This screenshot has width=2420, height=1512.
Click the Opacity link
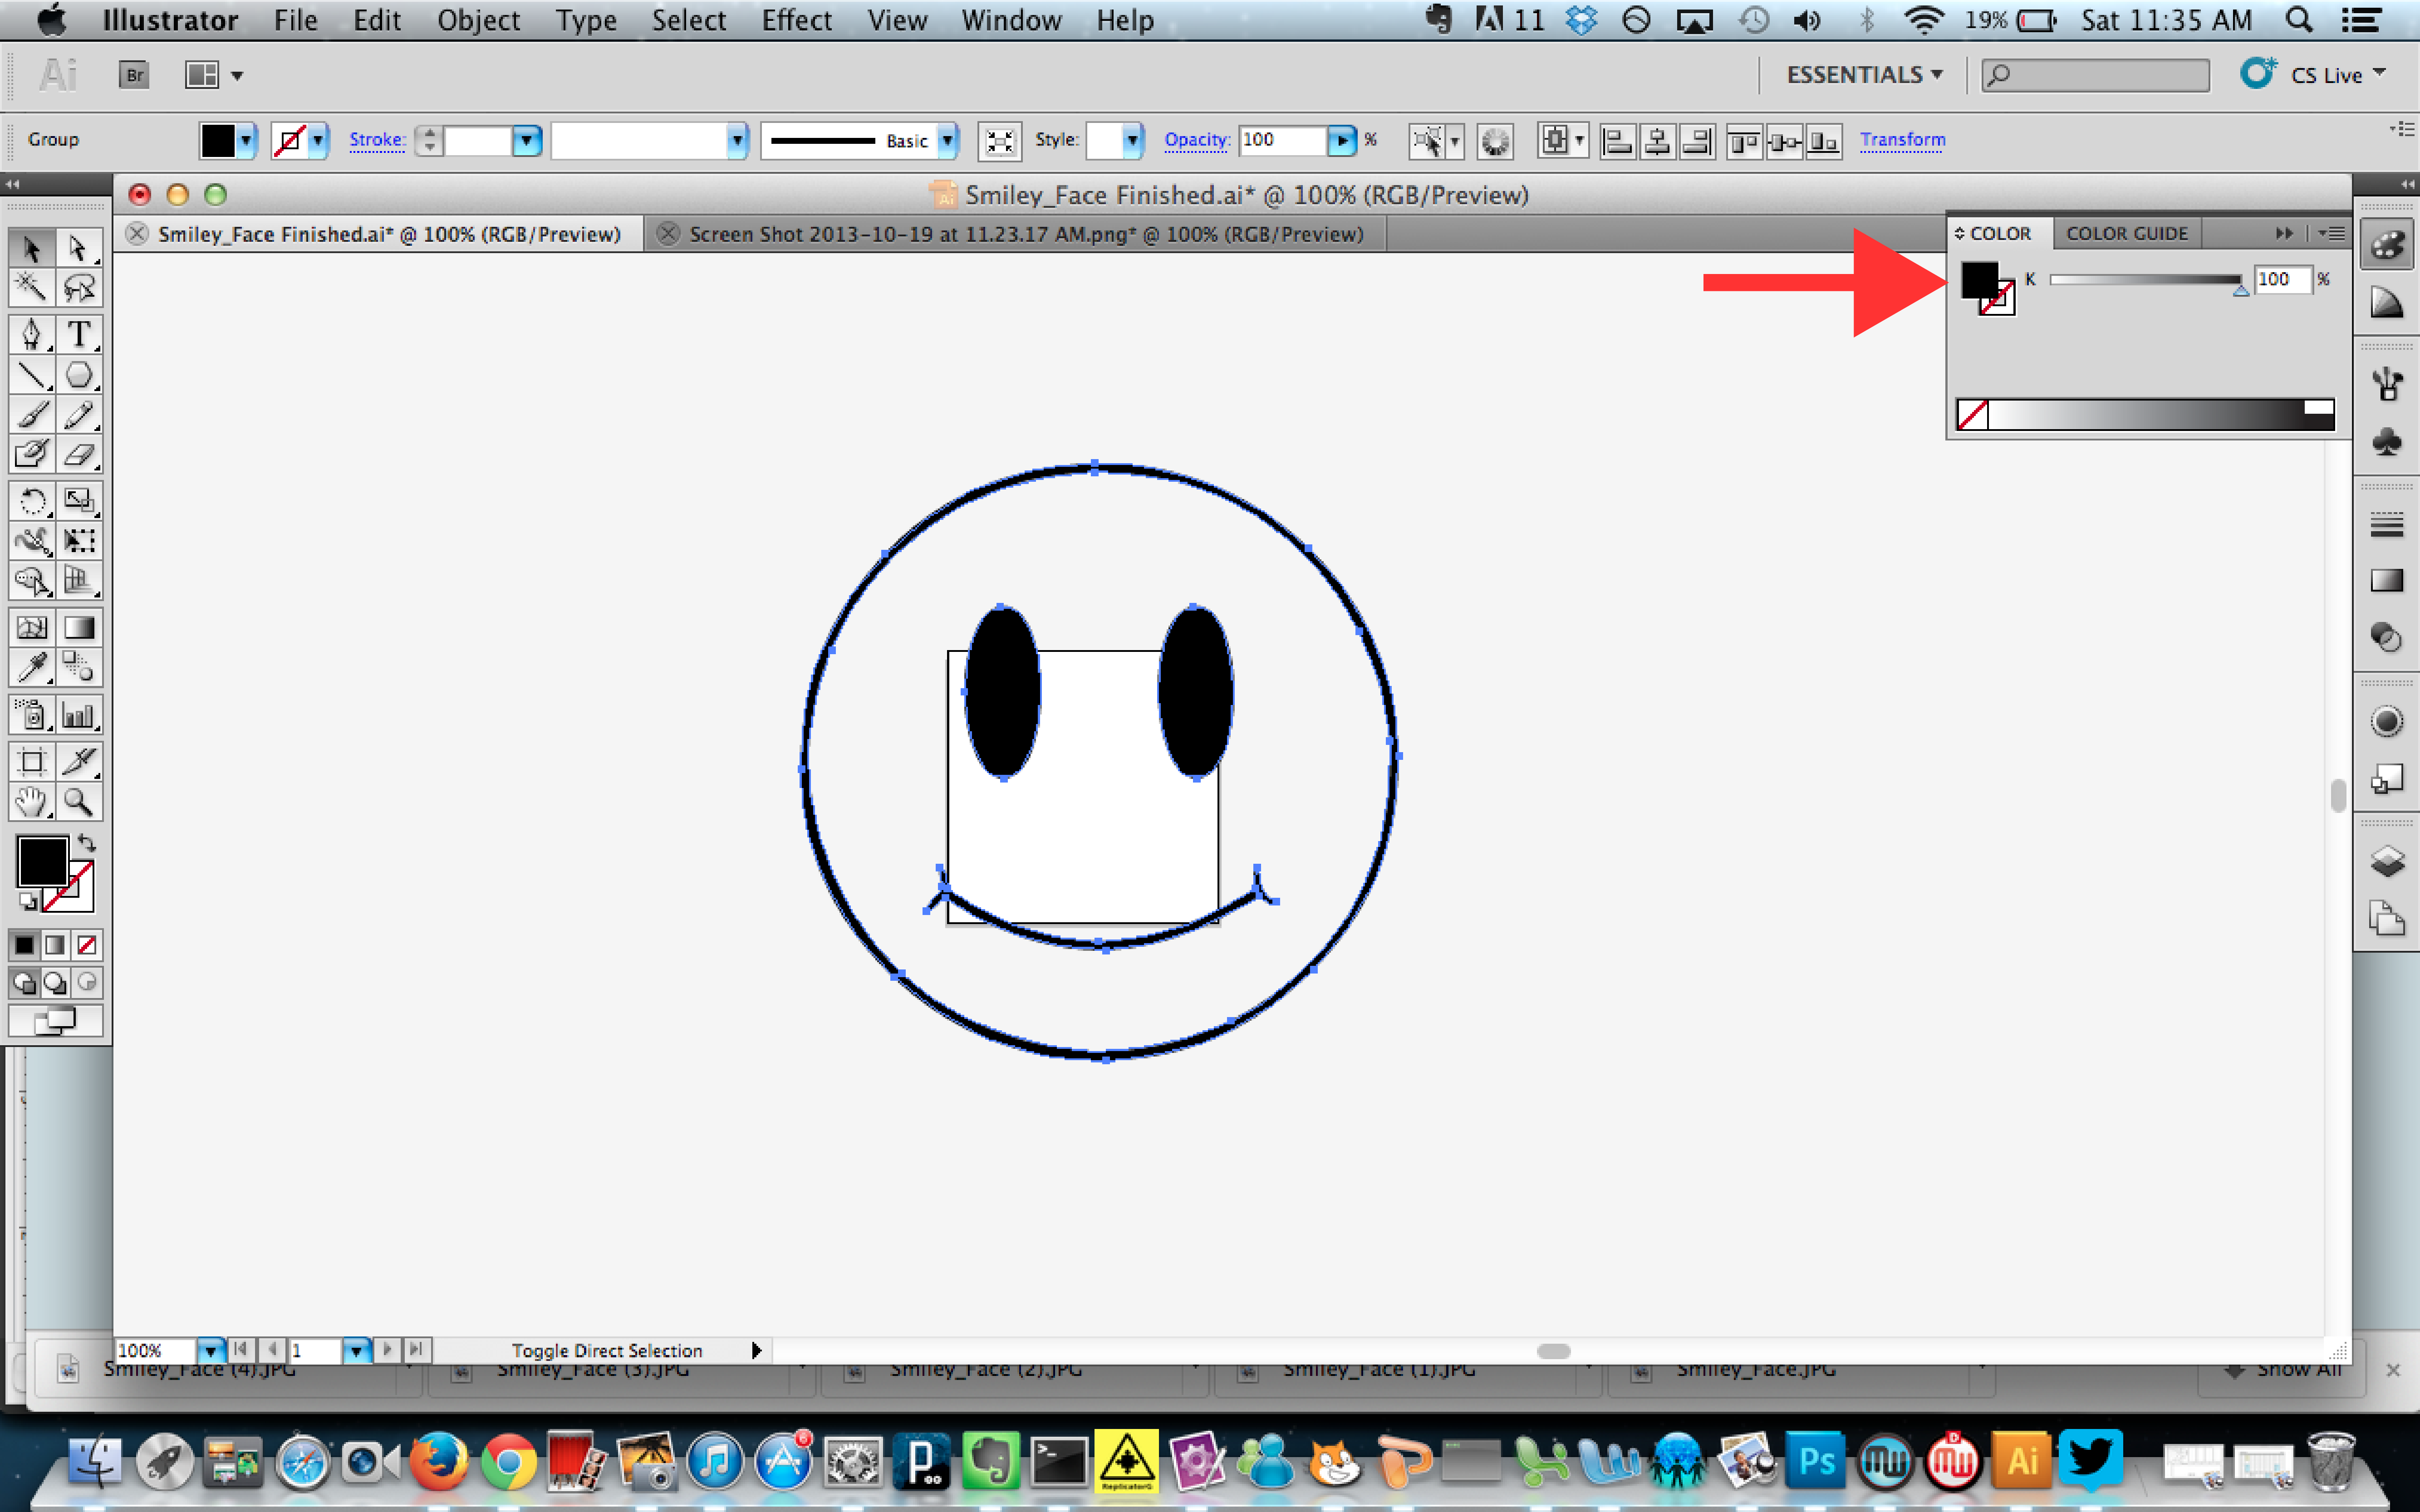pos(1196,140)
